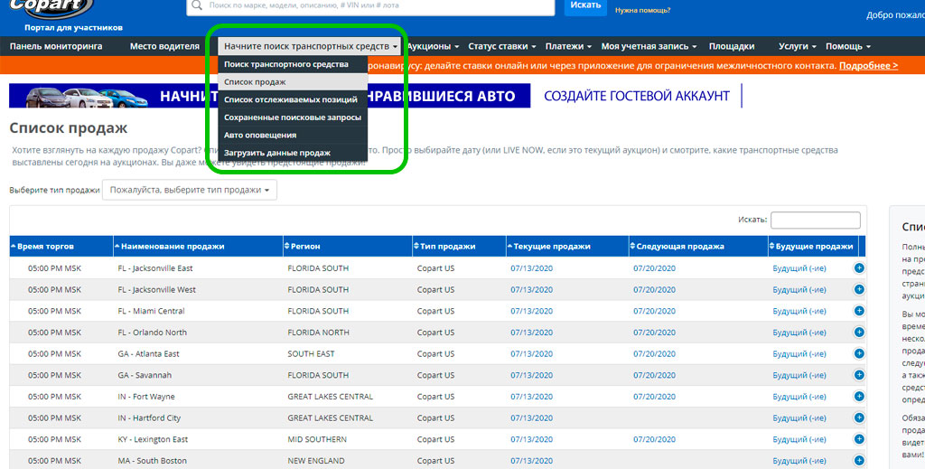Select Поиск транспортного средства menu entry

(x=293, y=64)
